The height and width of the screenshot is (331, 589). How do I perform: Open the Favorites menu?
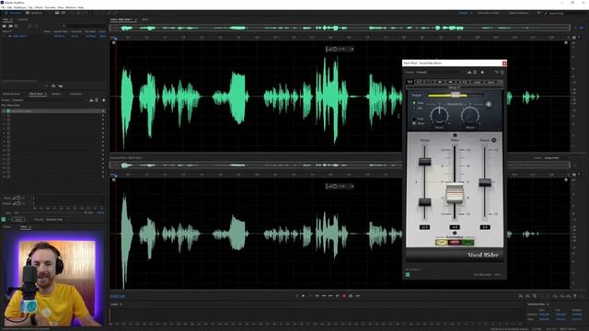click(x=50, y=7)
